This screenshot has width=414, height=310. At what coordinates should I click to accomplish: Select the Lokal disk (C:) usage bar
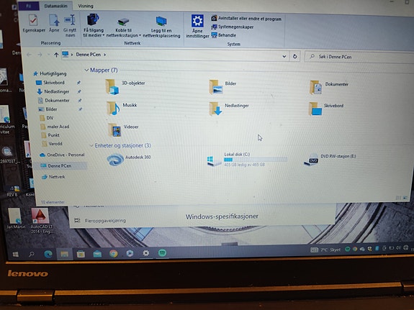256,160
